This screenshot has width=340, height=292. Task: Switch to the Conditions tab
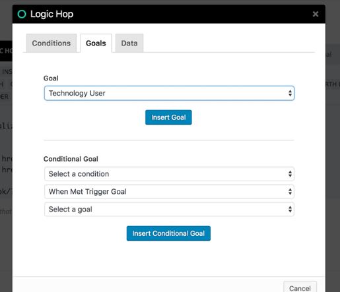51,43
